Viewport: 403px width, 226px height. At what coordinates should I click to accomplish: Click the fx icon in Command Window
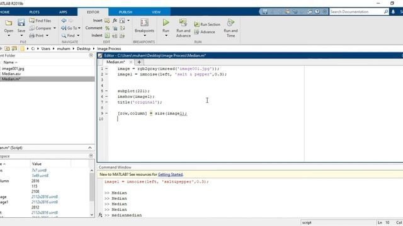pos(100,215)
